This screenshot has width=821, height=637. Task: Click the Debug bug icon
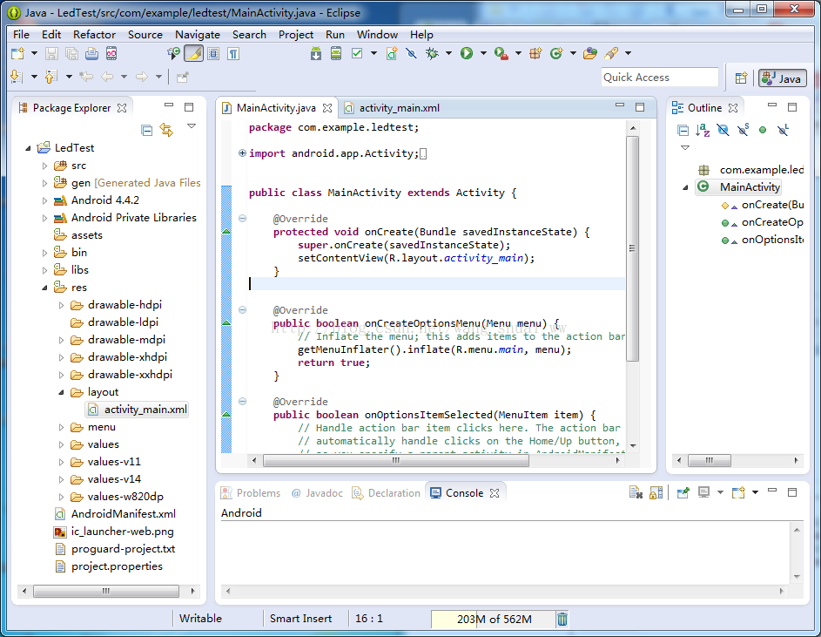click(432, 53)
